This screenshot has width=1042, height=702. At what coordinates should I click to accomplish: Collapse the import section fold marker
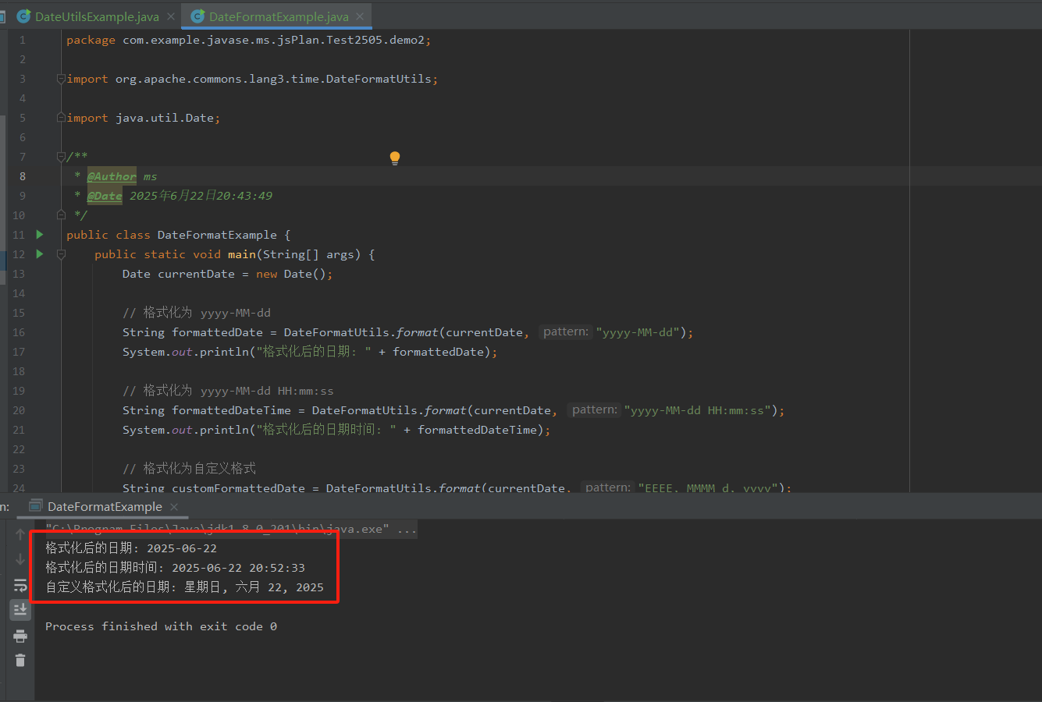(x=61, y=79)
